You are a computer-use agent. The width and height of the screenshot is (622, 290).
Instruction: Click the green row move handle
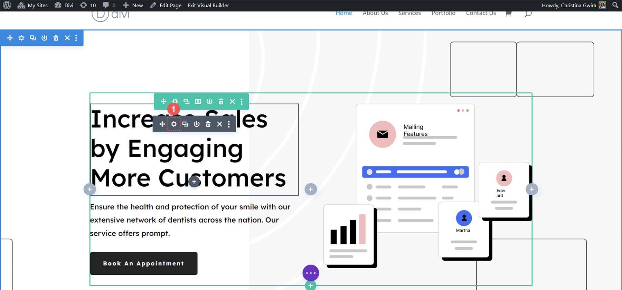click(163, 102)
